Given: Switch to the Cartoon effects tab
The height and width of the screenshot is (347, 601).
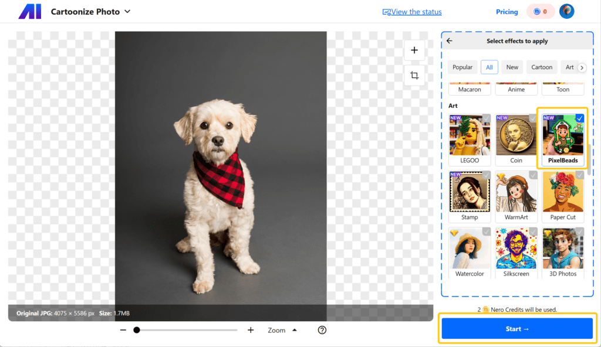Looking at the screenshot, I should point(541,67).
